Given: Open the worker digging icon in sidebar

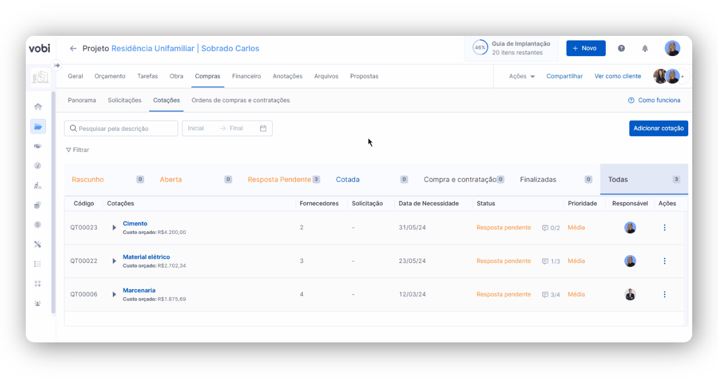Looking at the screenshot, I should (x=38, y=186).
